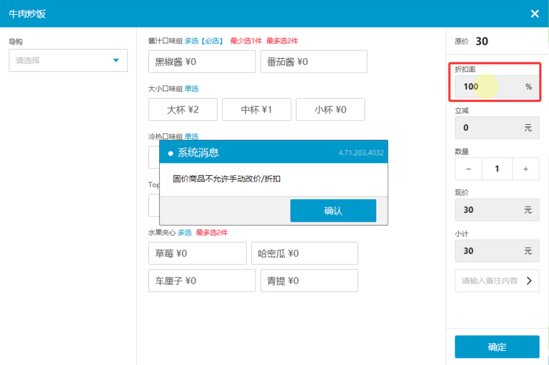The image size is (549, 365).
Task: Select 青提 ¥0 fruit filling
Action: coord(309,281)
